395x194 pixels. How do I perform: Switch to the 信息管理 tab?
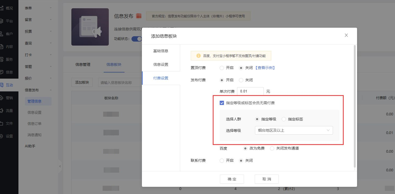83,64
